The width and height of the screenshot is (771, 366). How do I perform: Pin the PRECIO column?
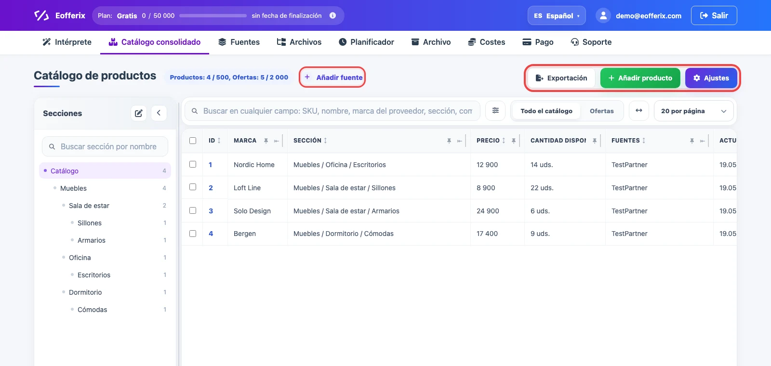coord(514,141)
